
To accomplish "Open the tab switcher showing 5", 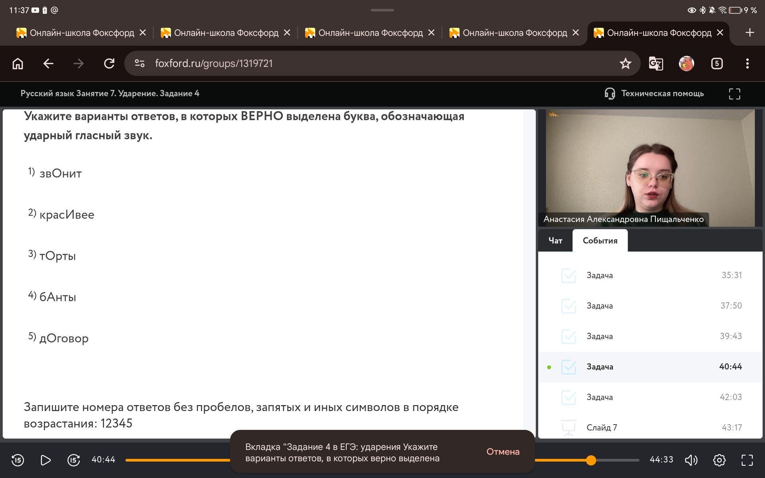I will coord(717,63).
